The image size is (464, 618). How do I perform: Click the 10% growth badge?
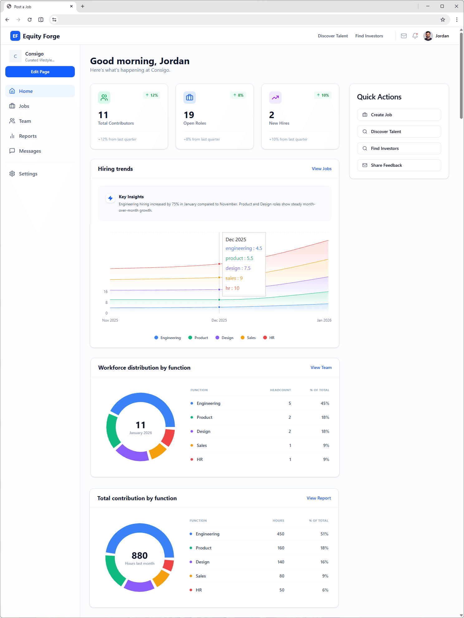323,95
